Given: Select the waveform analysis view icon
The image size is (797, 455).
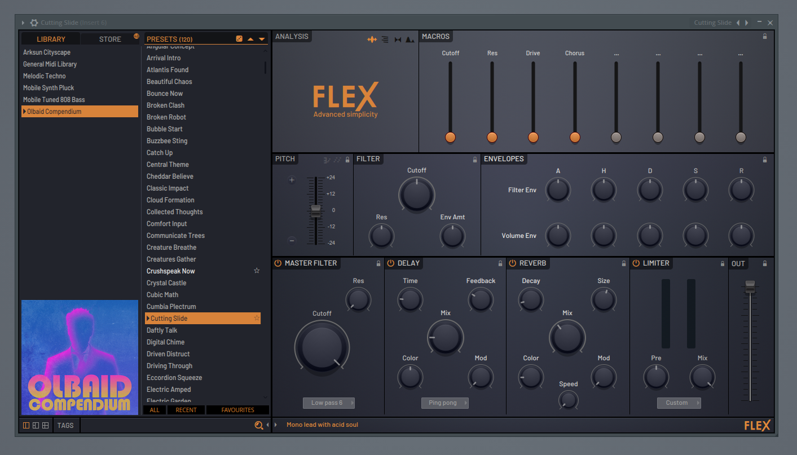Looking at the screenshot, I should point(372,39).
